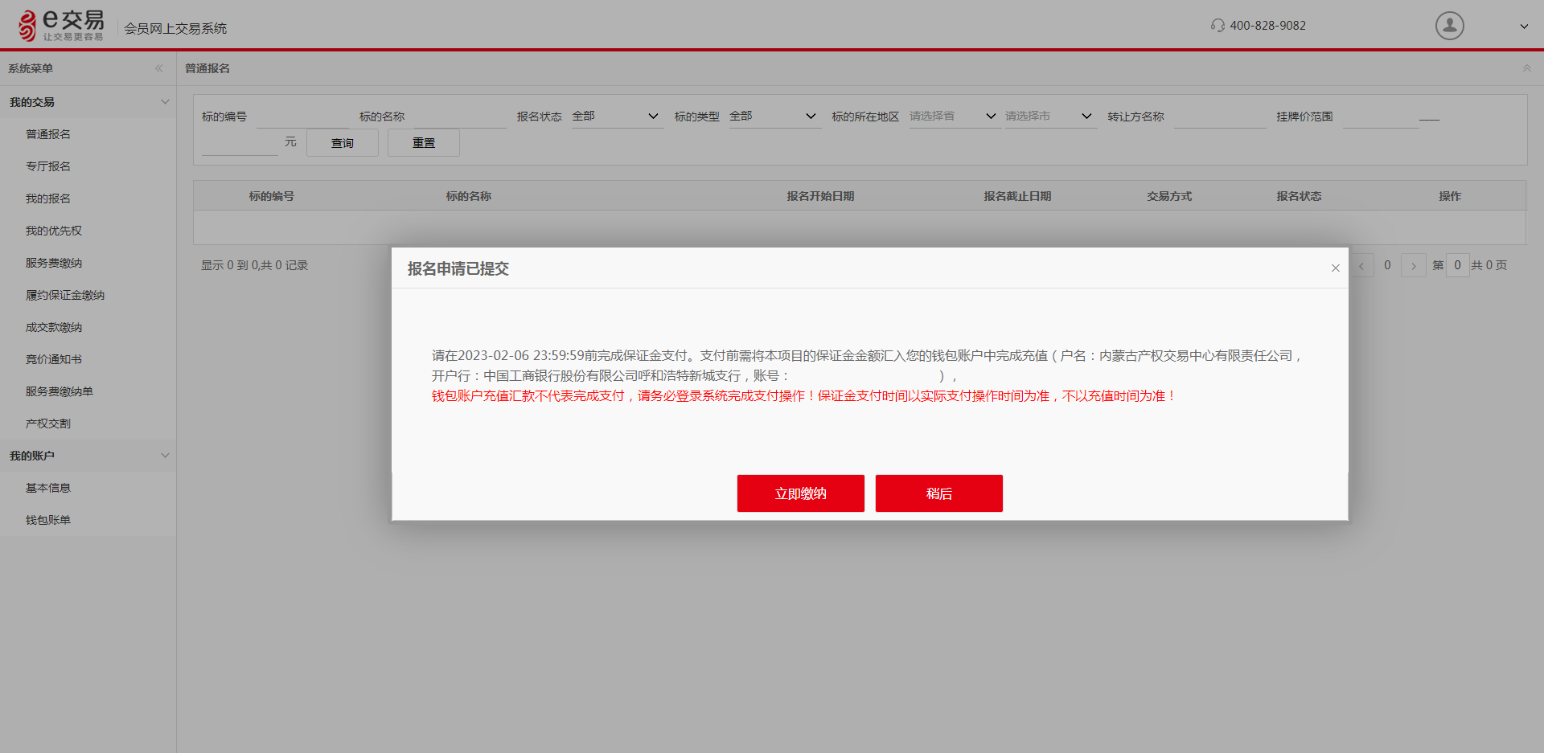Open the 报名状态 dropdown
The image size is (1544, 753).
(x=617, y=117)
